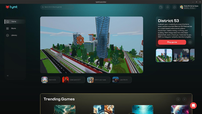Pick Lost World game chip
The height and width of the screenshot is (114, 202).
(122, 80)
